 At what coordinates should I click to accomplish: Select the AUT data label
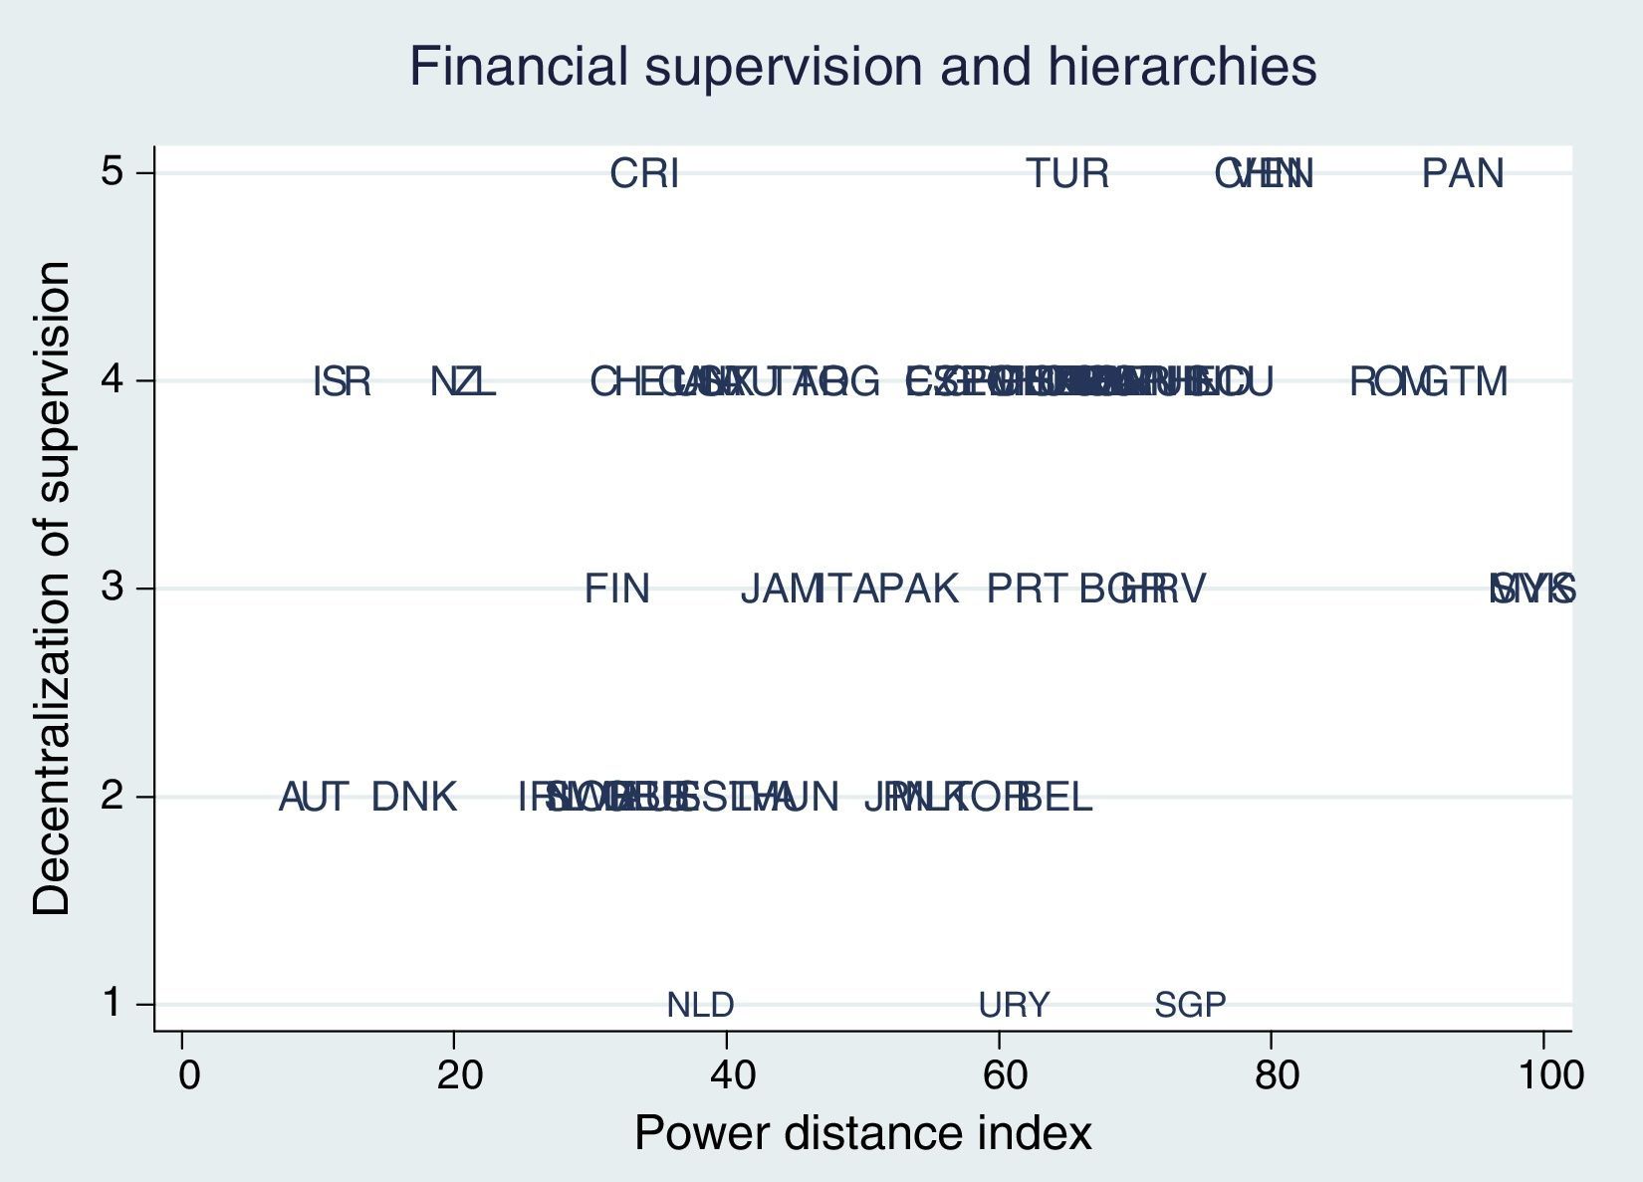(x=313, y=798)
